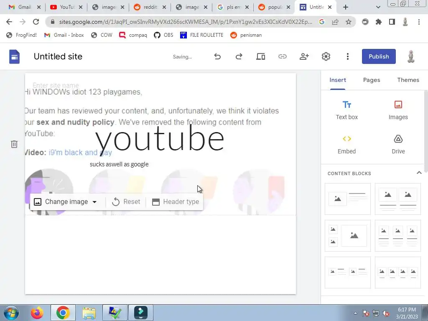Image resolution: width=428 pixels, height=321 pixels.
Task: Click the Chrome taskbar icon
Action: tap(63, 313)
